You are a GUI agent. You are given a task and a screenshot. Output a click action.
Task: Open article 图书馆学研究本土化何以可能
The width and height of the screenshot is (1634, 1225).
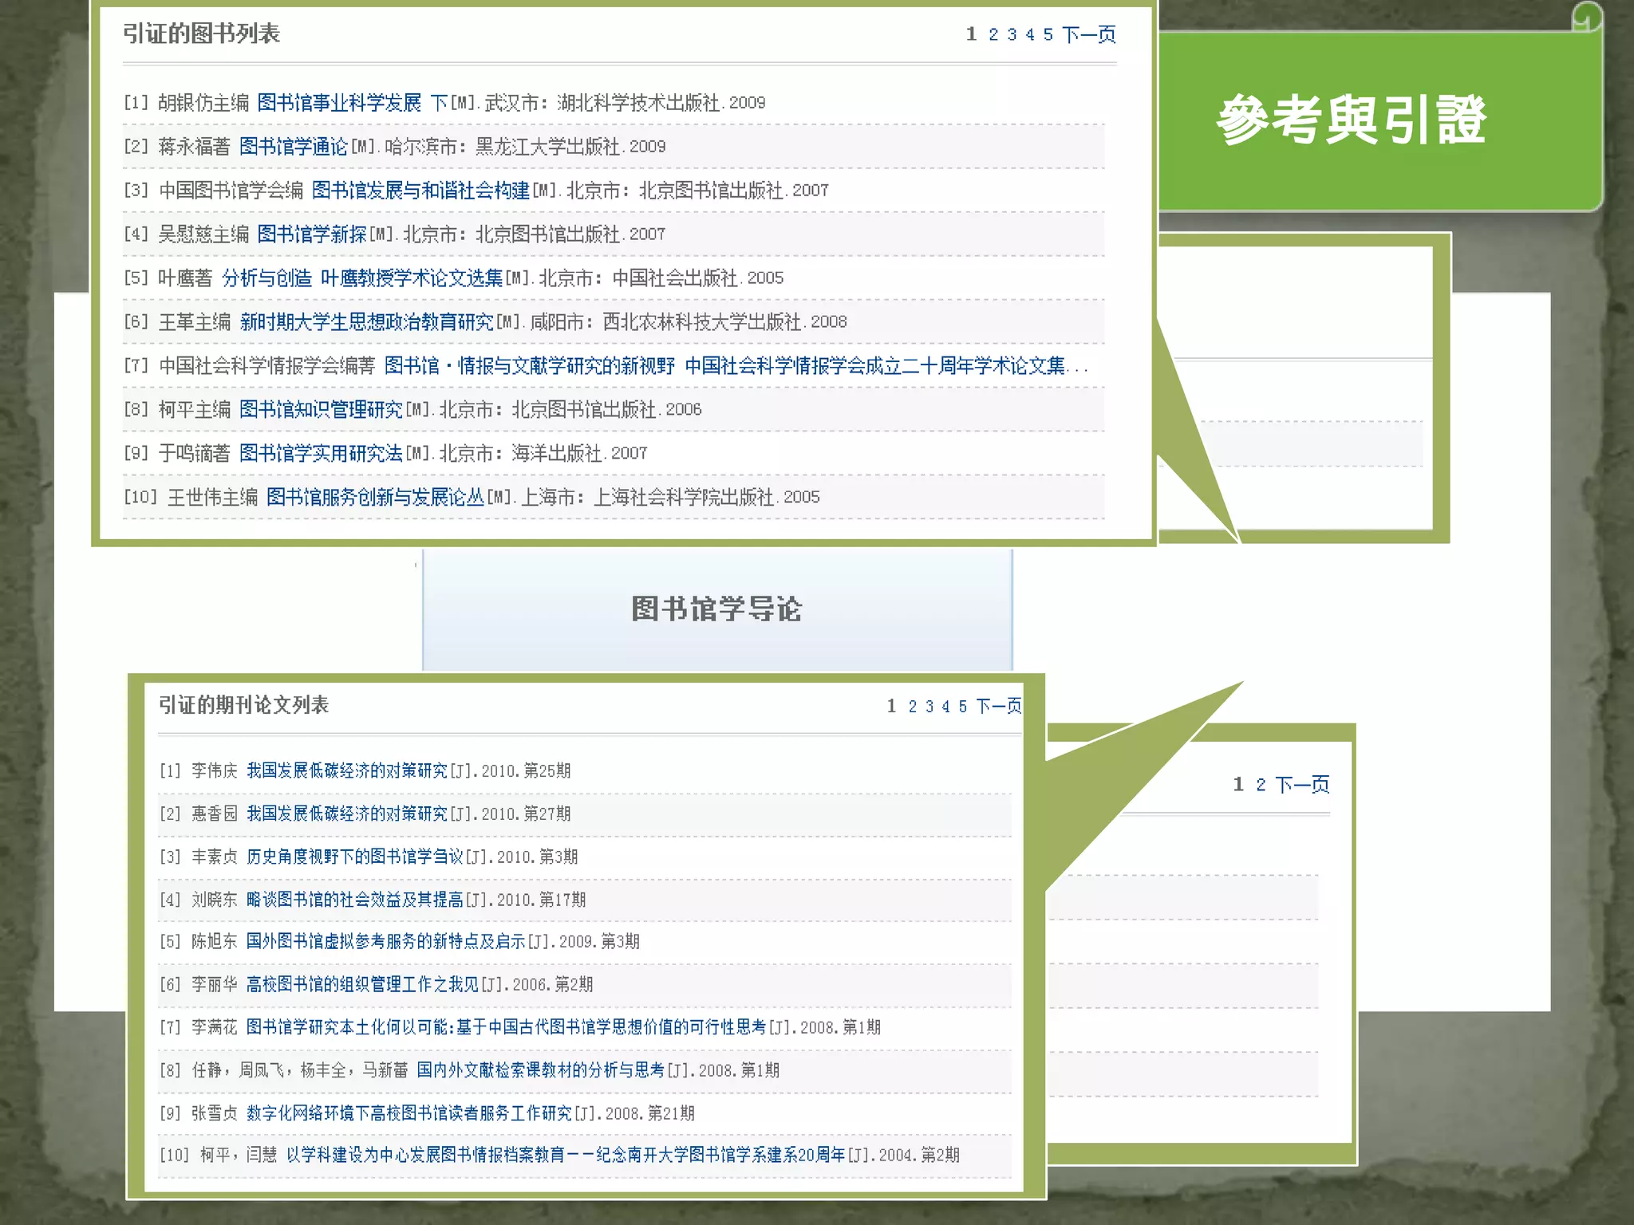(506, 1027)
